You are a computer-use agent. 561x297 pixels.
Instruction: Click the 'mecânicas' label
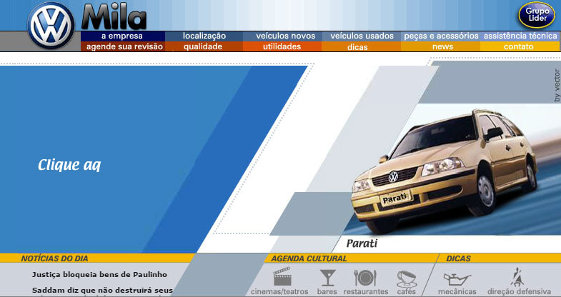(x=457, y=291)
